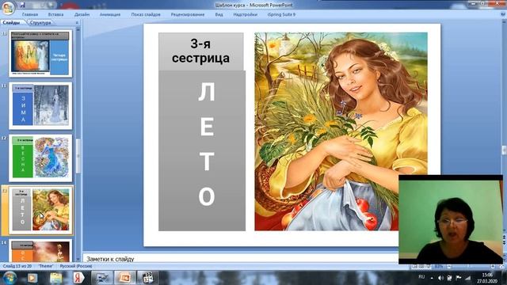The image size is (507, 285).
Task: Click the vertical ЛЕТО text box
Action: click(202, 150)
